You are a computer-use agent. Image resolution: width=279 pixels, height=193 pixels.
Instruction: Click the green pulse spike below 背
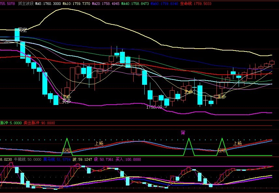(189, 147)
